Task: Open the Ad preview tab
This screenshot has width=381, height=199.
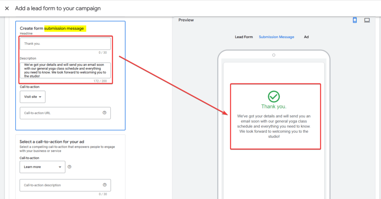Action: click(306, 37)
